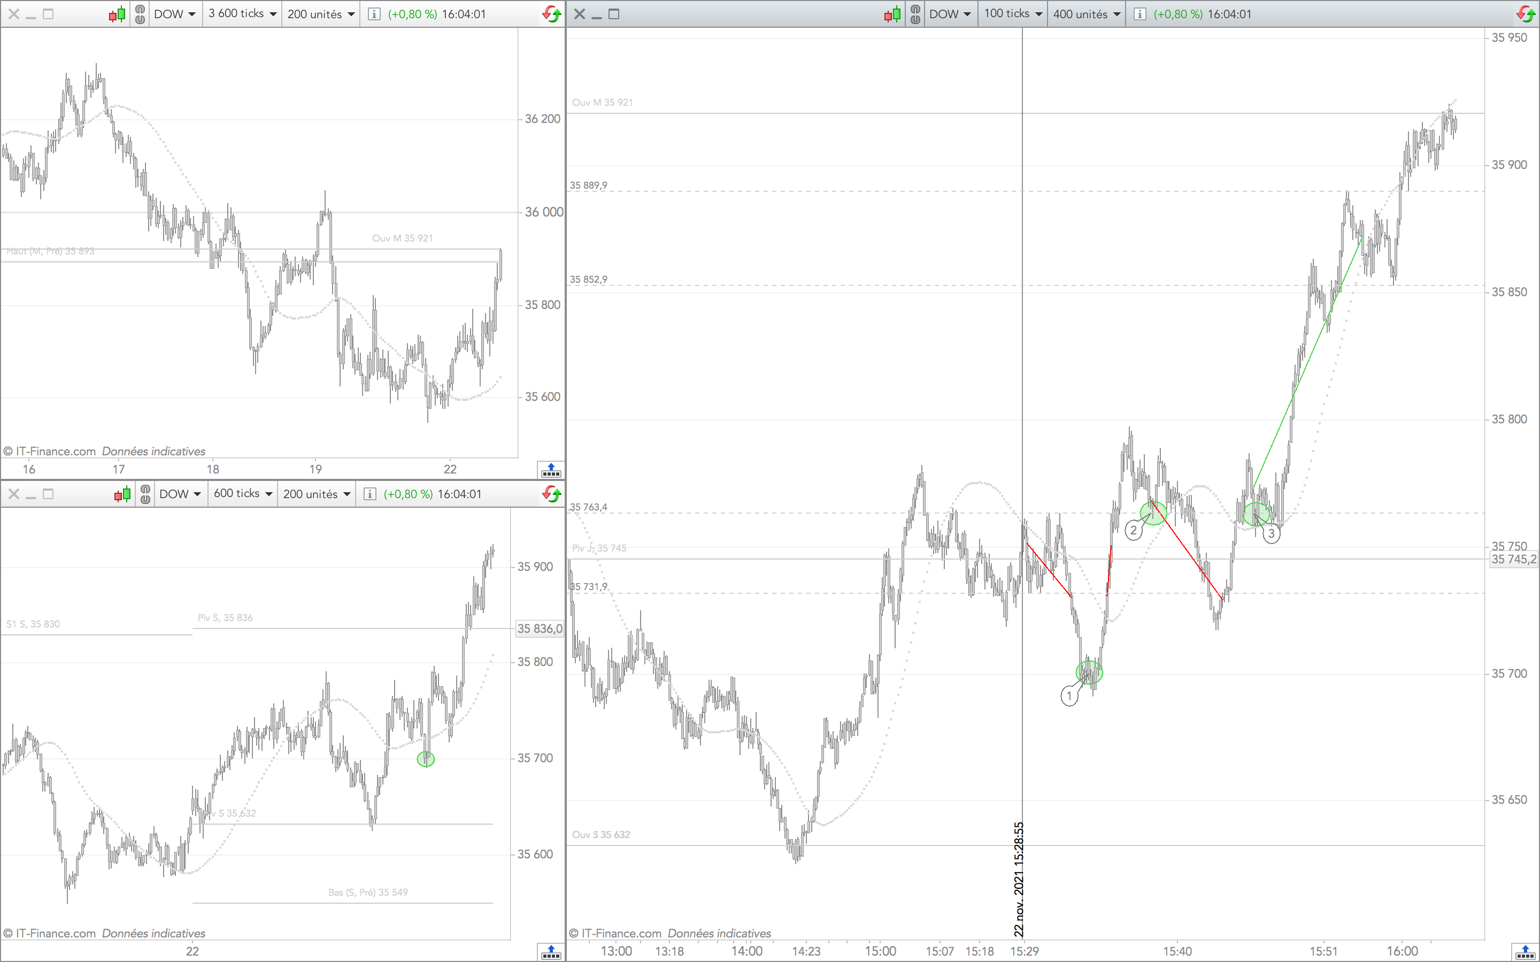Viewport: 1540px width, 962px height.
Task: Click candlestick icon in the 100 ticks chart
Action: pos(892,14)
